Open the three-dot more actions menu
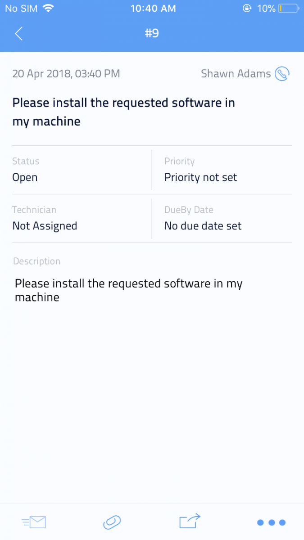 (x=271, y=522)
